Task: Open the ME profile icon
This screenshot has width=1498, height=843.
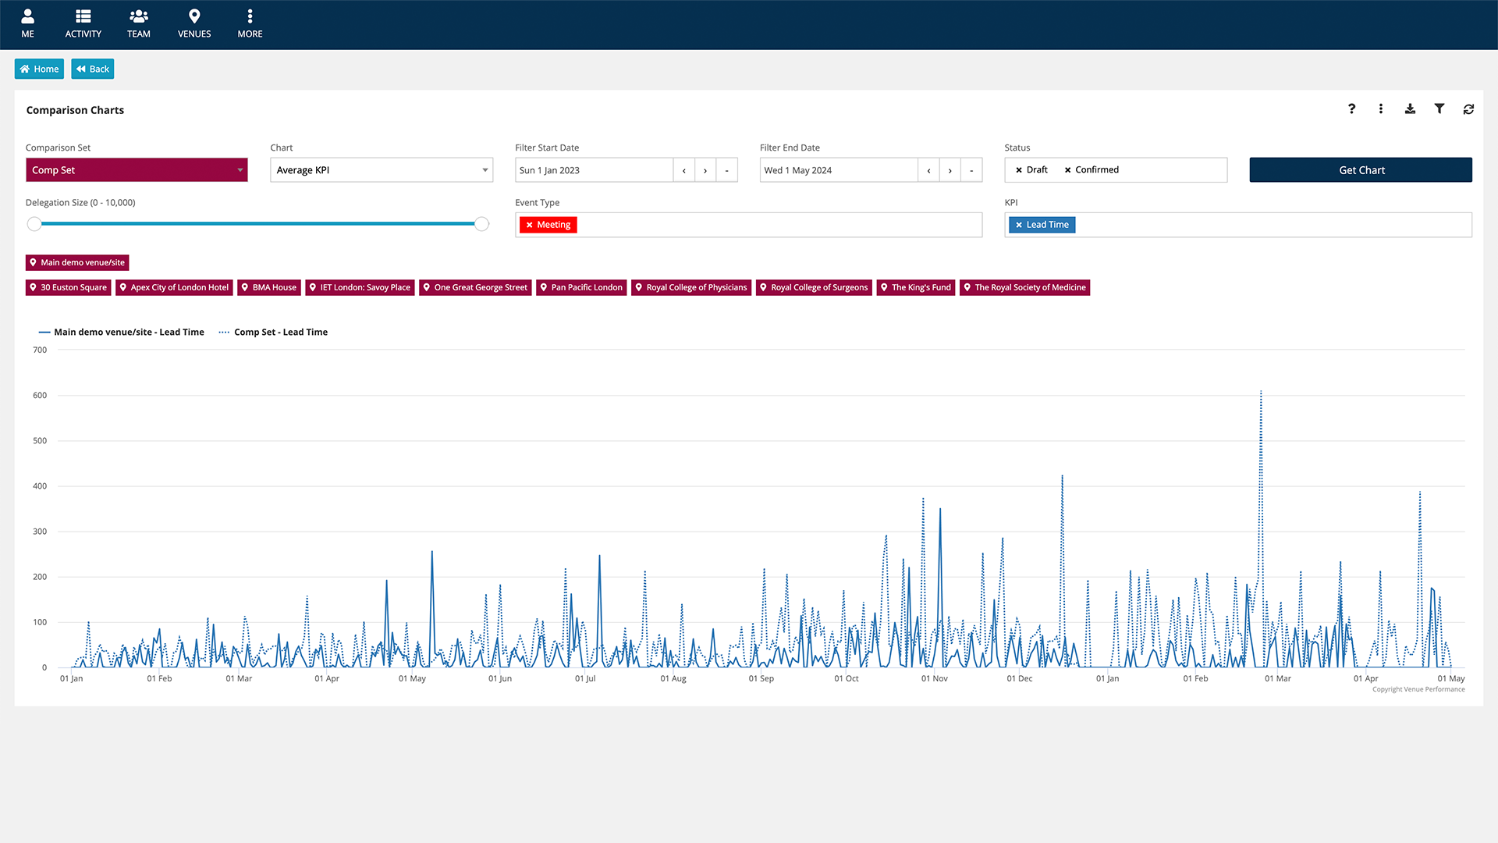Action: (x=28, y=16)
